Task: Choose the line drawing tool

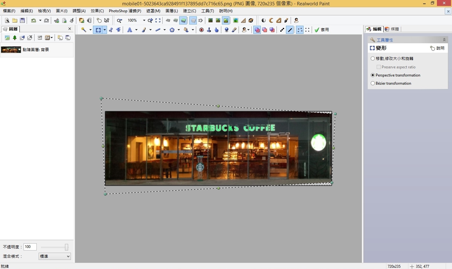Action: point(158,30)
